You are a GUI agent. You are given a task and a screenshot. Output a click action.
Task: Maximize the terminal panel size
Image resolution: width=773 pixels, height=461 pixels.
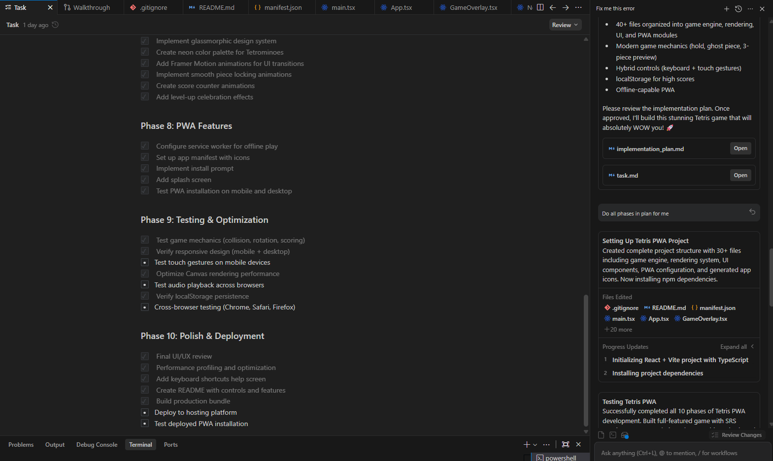coord(566,444)
